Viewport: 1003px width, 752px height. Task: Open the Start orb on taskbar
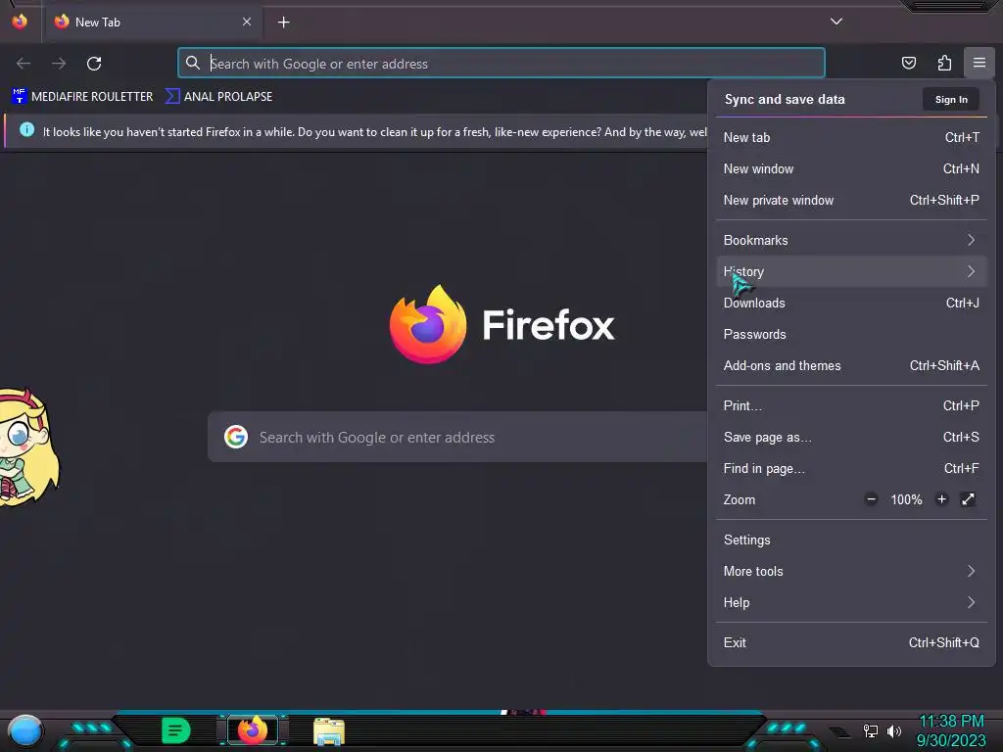click(24, 730)
